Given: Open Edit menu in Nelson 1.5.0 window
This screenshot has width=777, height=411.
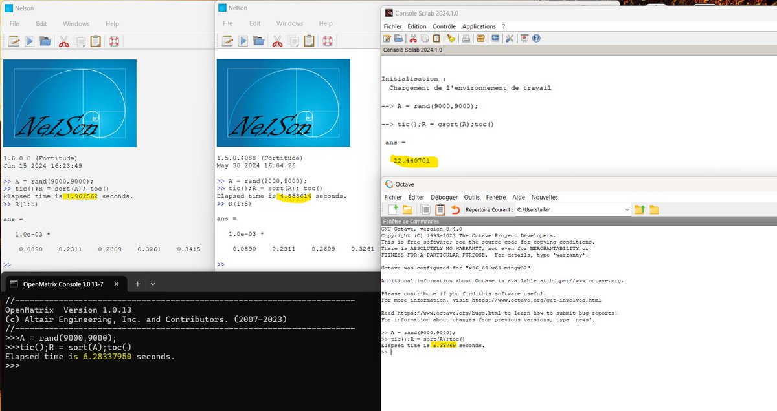Looking at the screenshot, I should coord(255,23).
